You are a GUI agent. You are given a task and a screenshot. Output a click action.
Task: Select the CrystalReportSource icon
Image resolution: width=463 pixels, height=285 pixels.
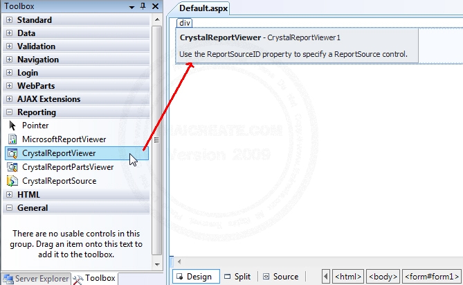click(x=12, y=181)
